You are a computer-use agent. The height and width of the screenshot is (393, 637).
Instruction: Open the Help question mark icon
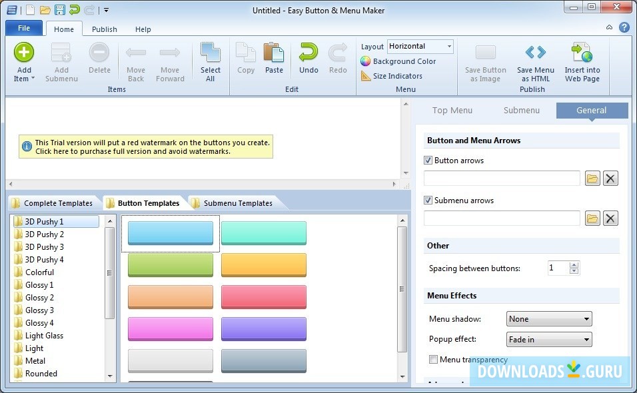[624, 27]
